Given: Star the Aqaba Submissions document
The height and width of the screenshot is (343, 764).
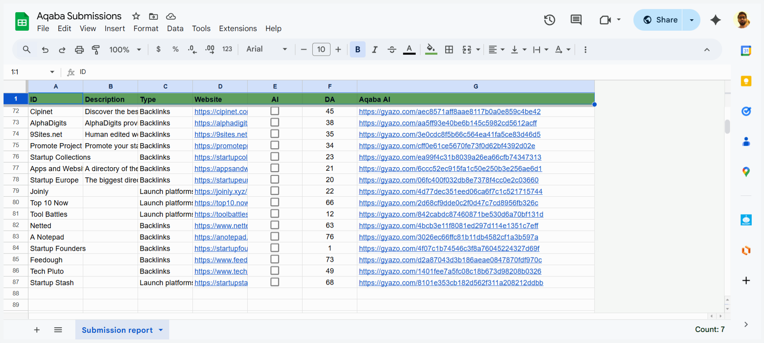Looking at the screenshot, I should tap(136, 16).
